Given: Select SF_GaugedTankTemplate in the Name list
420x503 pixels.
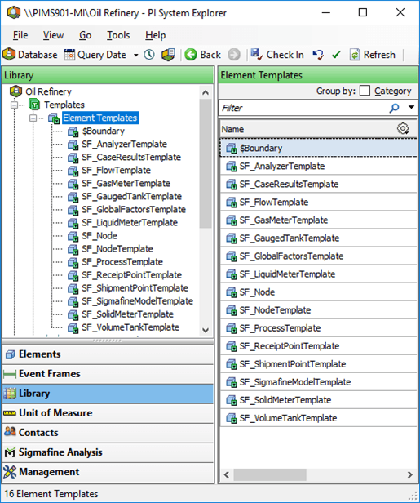Looking at the screenshot, I should click(290, 238).
